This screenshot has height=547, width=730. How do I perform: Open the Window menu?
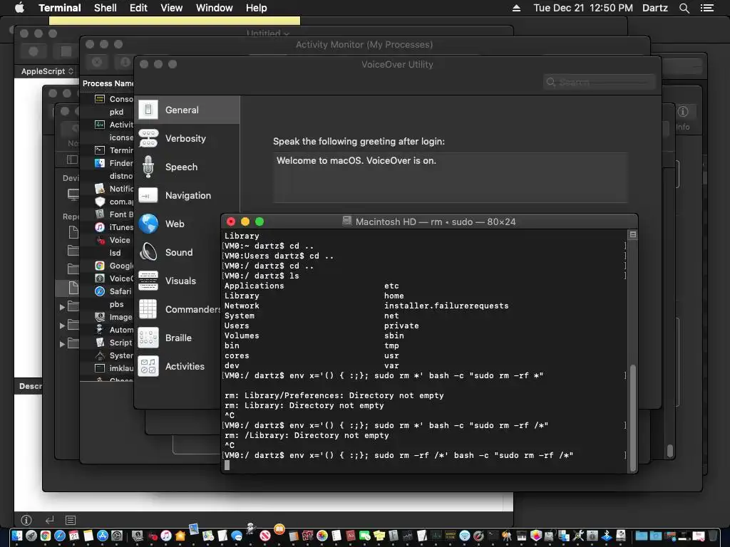click(214, 8)
